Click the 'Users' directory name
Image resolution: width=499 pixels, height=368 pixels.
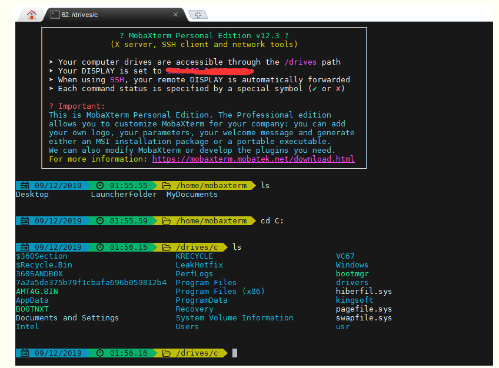[187, 327]
